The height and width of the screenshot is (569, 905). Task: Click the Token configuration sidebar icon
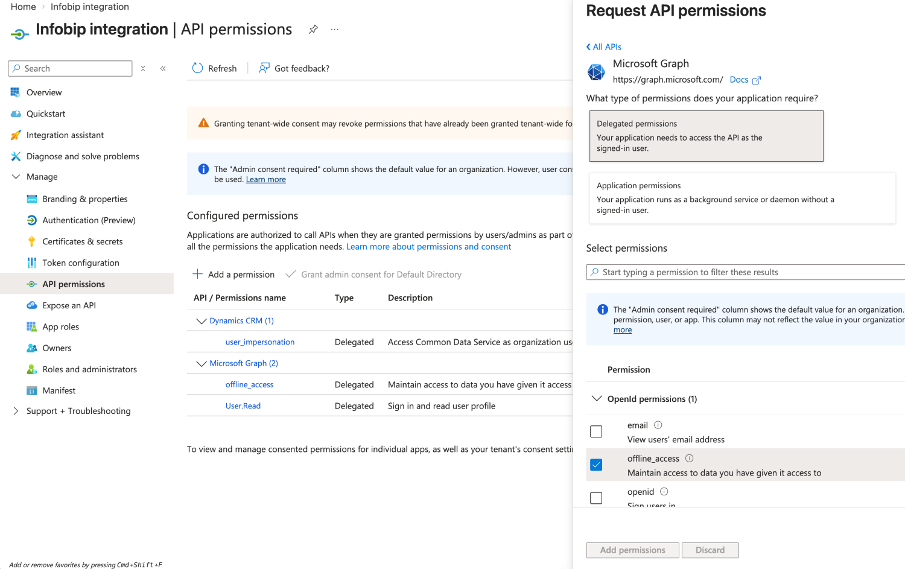[x=31, y=262]
